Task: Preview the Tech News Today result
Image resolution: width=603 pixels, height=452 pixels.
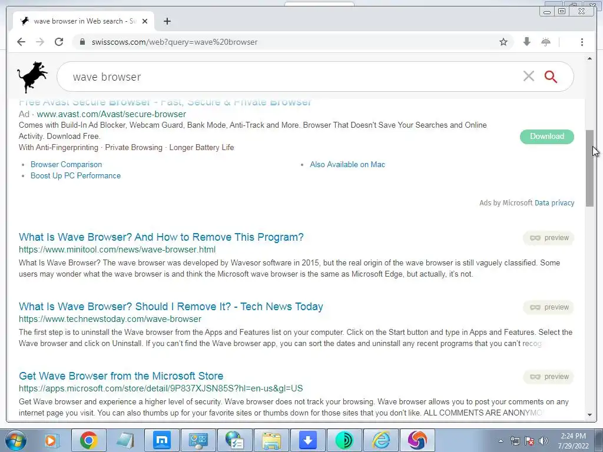Action: [x=548, y=307]
